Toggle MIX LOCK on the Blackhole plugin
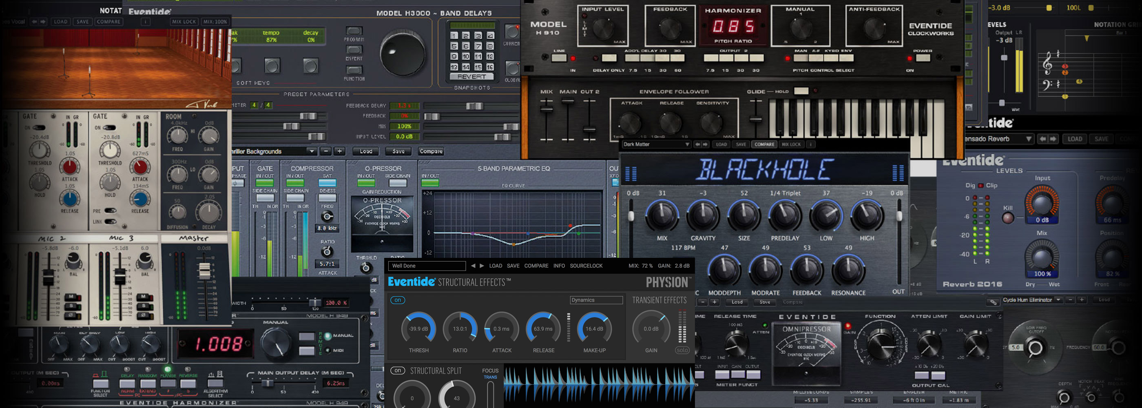Viewport: 1142px width, 408px height. 792,144
